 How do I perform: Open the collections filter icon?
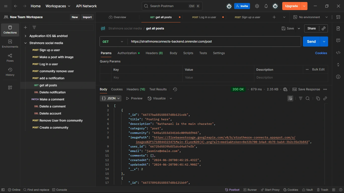click(x=34, y=27)
